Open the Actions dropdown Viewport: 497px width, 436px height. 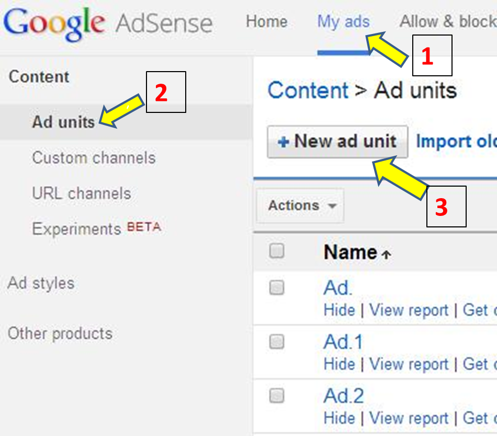coord(299,206)
